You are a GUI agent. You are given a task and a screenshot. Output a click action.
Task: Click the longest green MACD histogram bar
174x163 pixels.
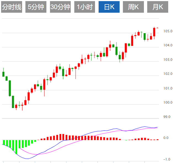point(16,147)
